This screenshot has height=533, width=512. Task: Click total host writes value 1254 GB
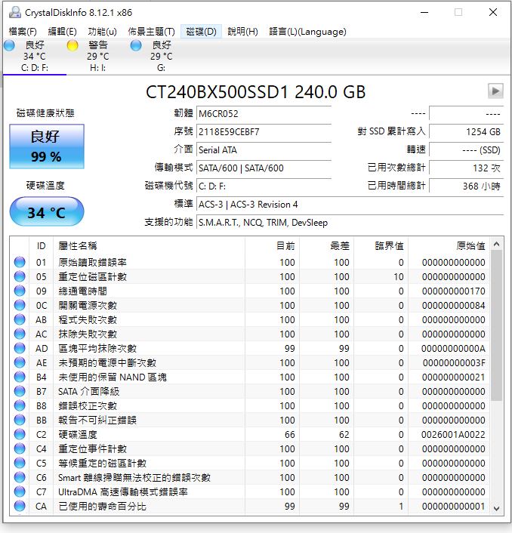466,131
